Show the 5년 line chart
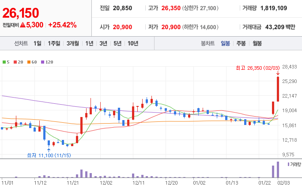The width and height of the screenshot is (302, 185). pos(117,43)
